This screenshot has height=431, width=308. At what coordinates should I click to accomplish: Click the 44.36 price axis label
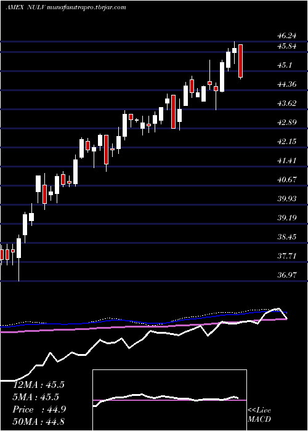click(287, 84)
